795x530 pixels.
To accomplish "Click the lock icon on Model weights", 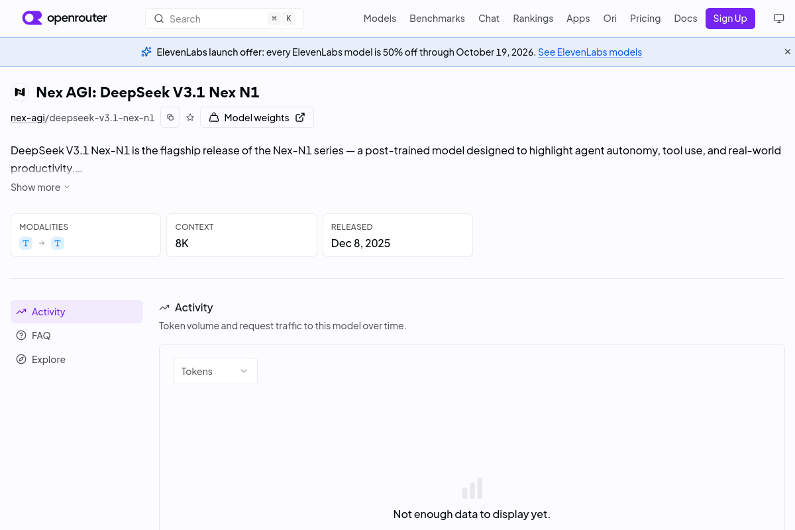I will 214,117.
